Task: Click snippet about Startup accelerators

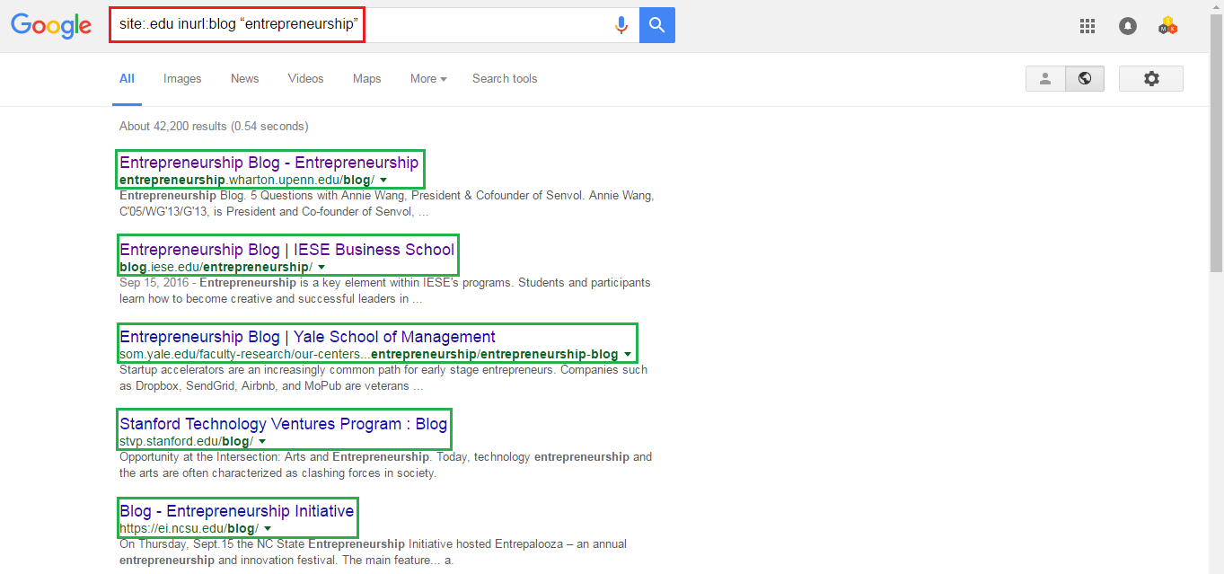Action: pyautogui.click(x=383, y=378)
